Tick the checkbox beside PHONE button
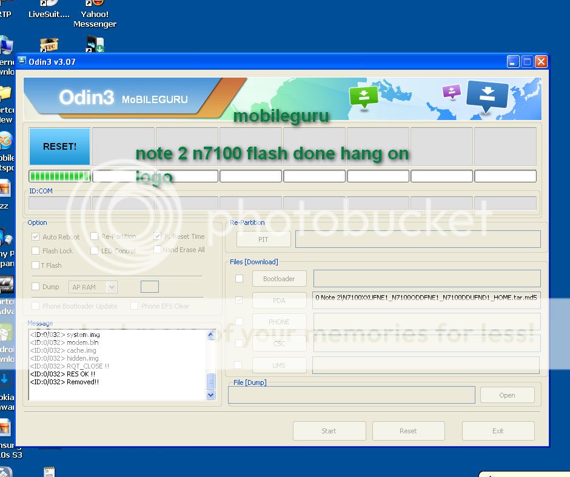Image resolution: width=570 pixels, height=477 pixels. [x=239, y=321]
